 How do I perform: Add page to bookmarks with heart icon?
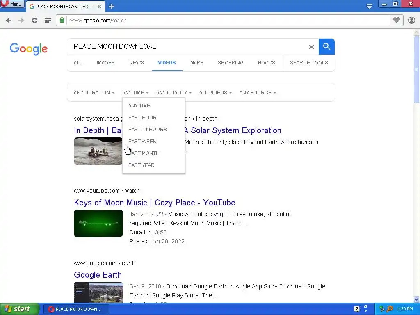(397, 20)
